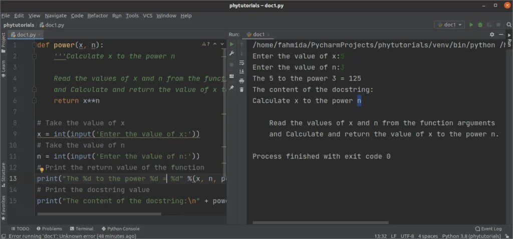Change the LF line separator in status bar
Viewport: 513px width, 239px height.
click(394, 236)
